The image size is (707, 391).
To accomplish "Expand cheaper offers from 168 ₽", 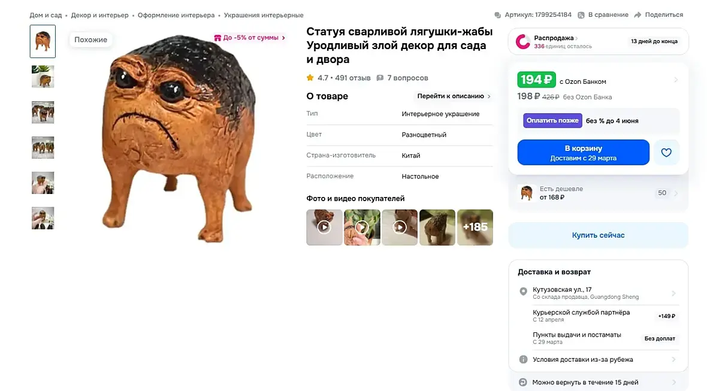I will click(x=675, y=193).
